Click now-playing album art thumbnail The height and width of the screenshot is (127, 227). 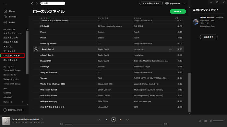[6, 121]
